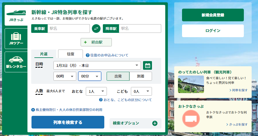Click the question mark icon beside 往復のお申込み

coord(88,55)
